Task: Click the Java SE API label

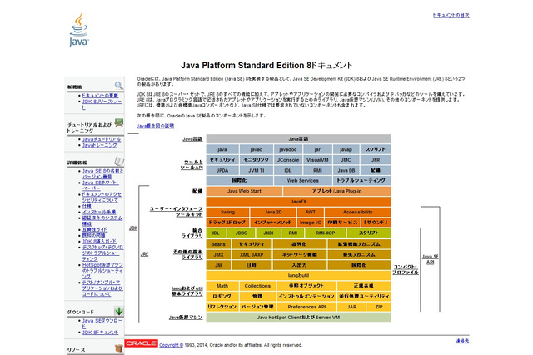Action: click(430, 259)
